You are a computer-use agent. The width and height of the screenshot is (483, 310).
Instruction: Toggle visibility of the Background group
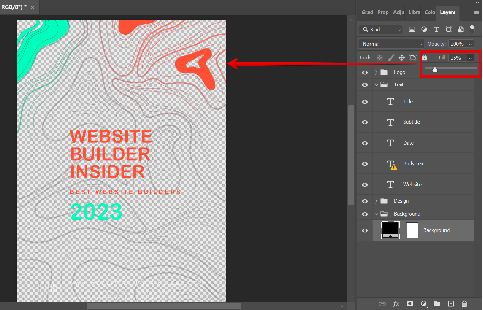[x=364, y=214]
